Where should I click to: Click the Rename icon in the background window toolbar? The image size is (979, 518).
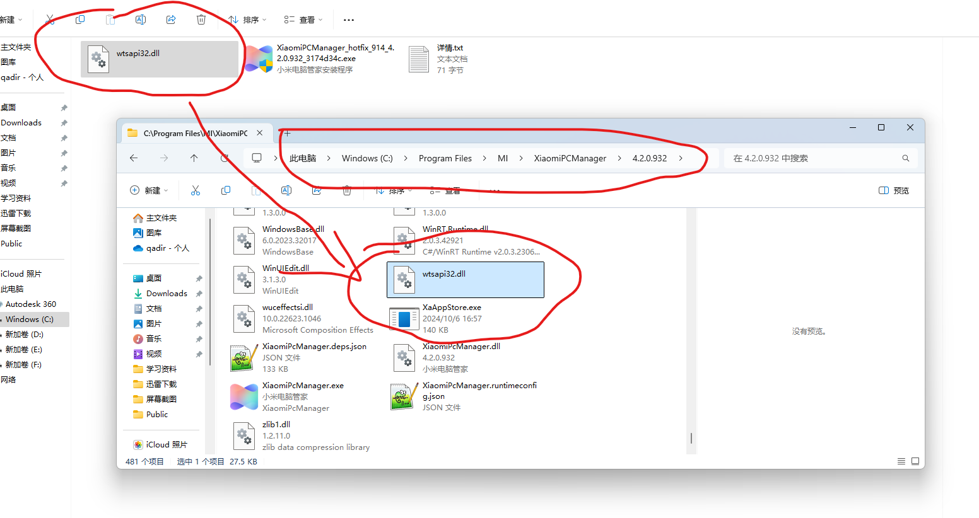tap(141, 20)
